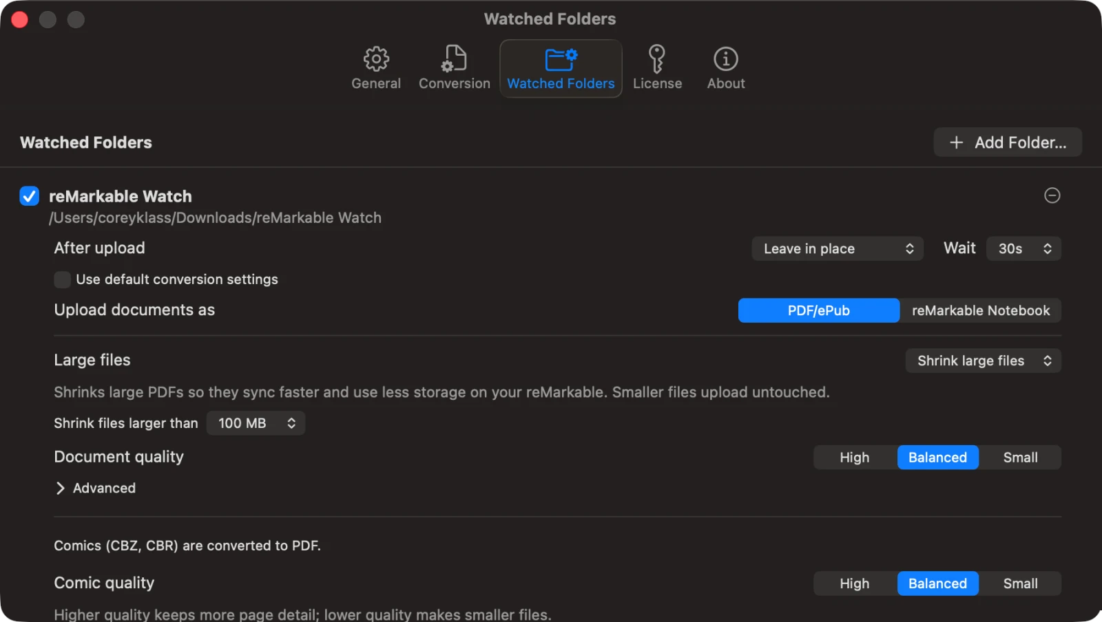This screenshot has width=1102, height=622.
Task: Click the red close window button
Action: click(20, 19)
